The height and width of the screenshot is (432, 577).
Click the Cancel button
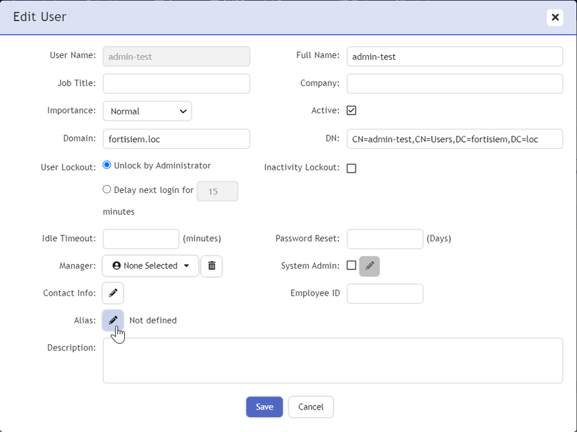click(x=310, y=407)
